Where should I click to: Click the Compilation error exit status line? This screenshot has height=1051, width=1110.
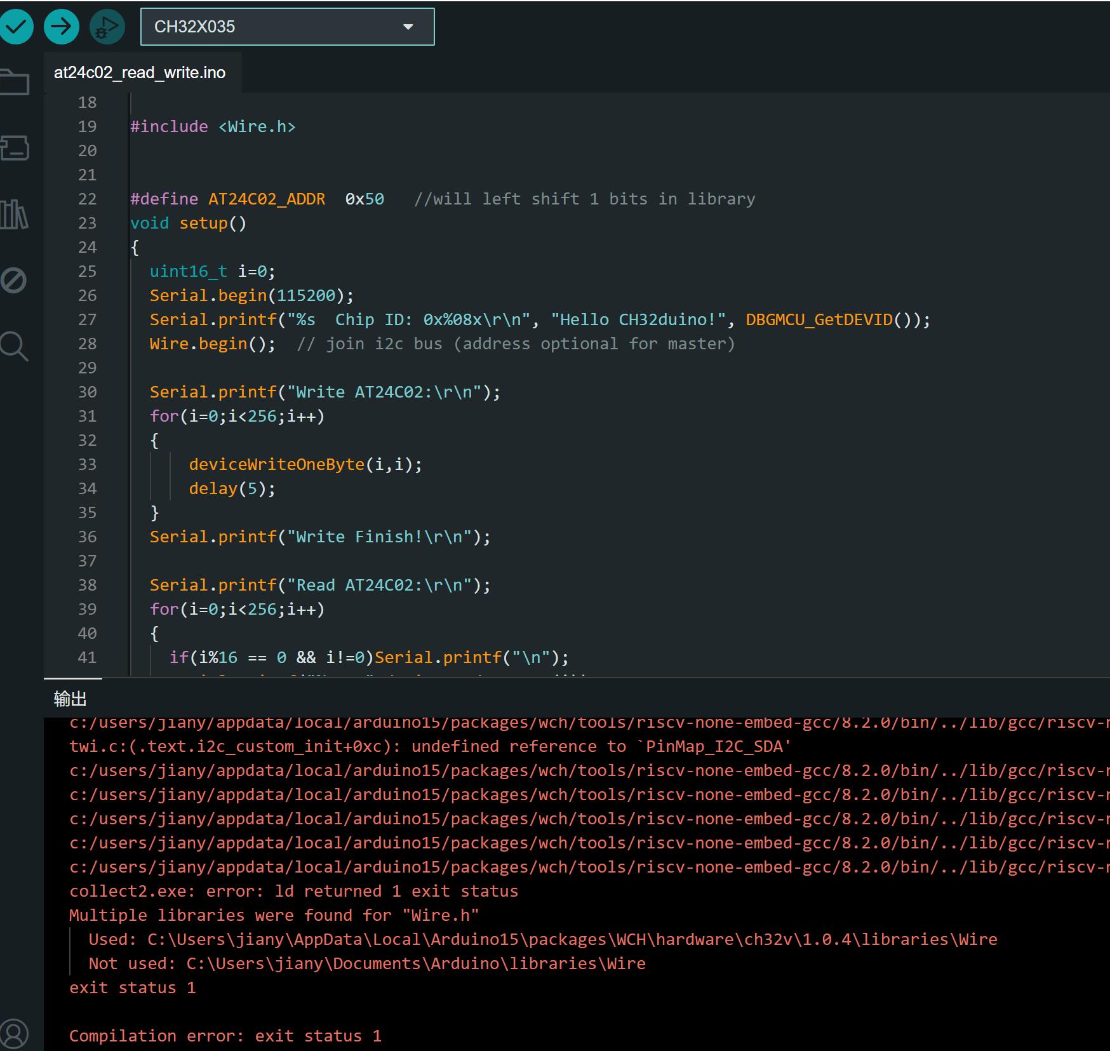point(225,1036)
